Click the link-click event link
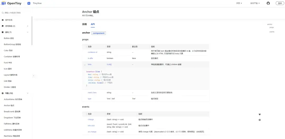The image size is (285, 139). coord(91,126)
